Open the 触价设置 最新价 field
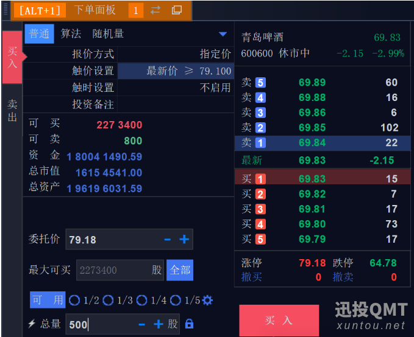Screen dimensions: 414x337 click(x=176, y=71)
